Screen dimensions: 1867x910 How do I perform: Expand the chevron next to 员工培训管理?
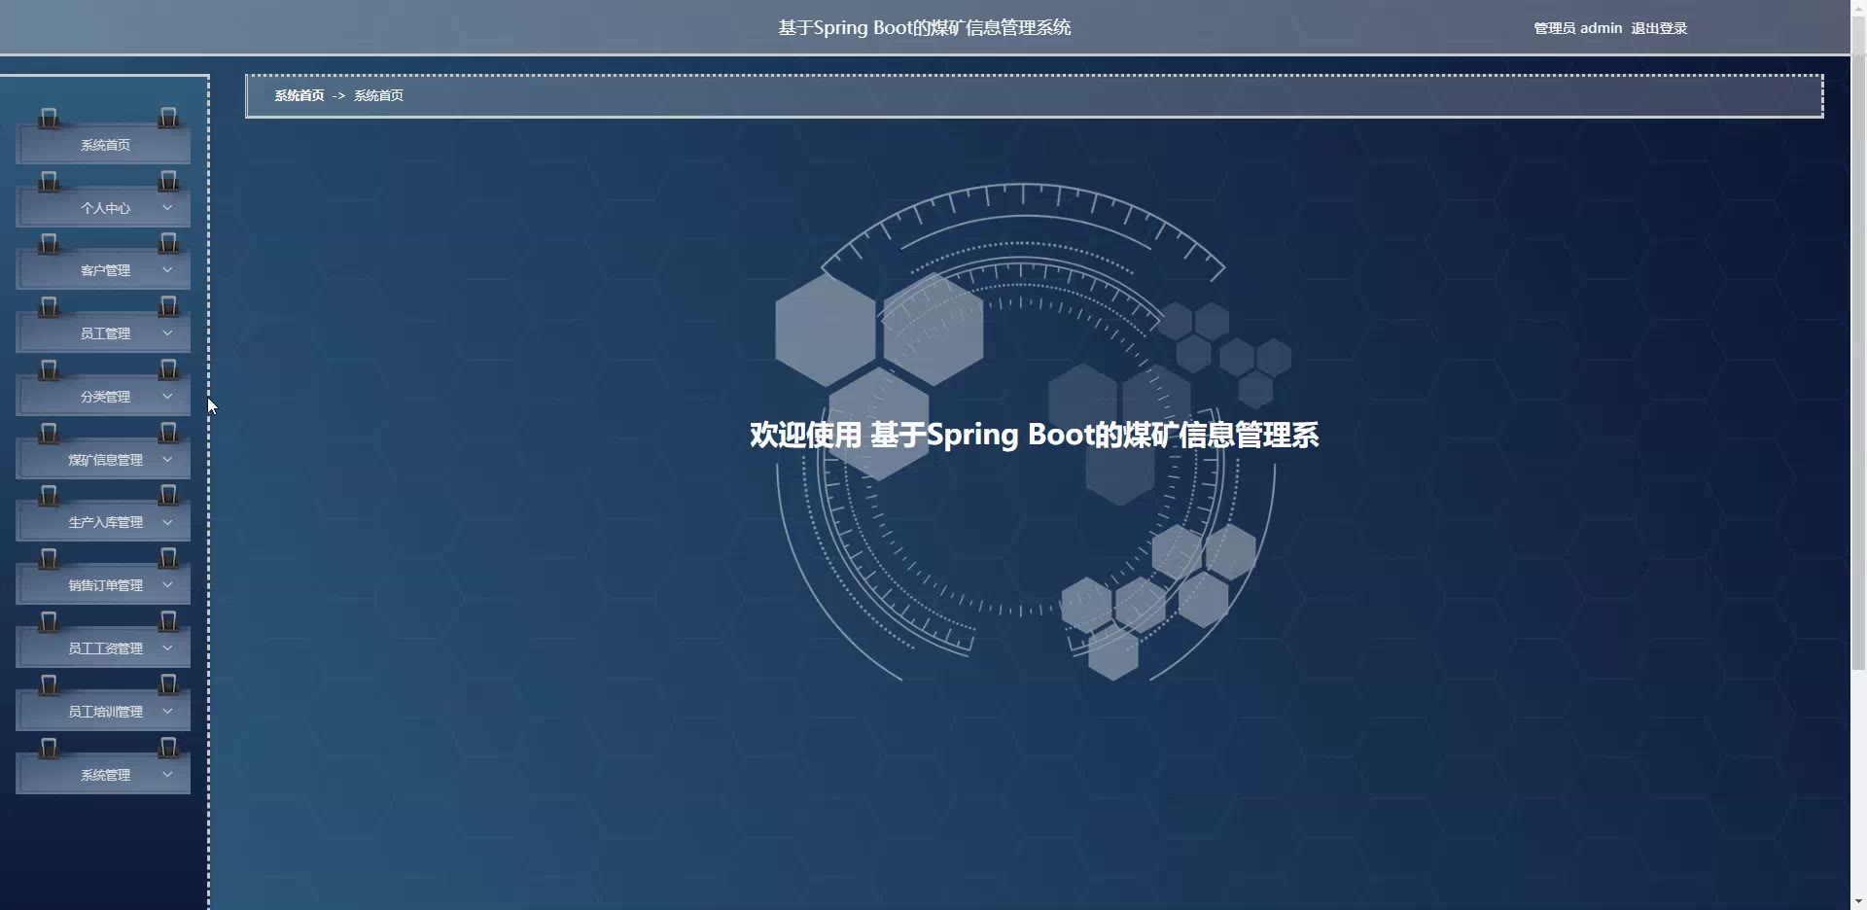coord(167,712)
